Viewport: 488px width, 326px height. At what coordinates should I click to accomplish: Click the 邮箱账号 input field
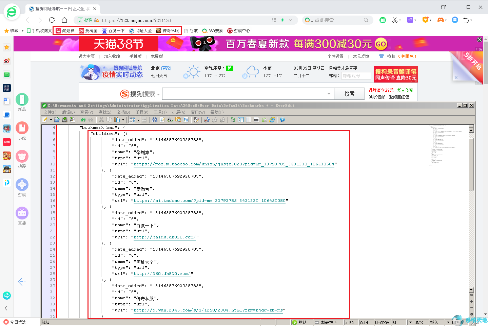tap(356, 76)
